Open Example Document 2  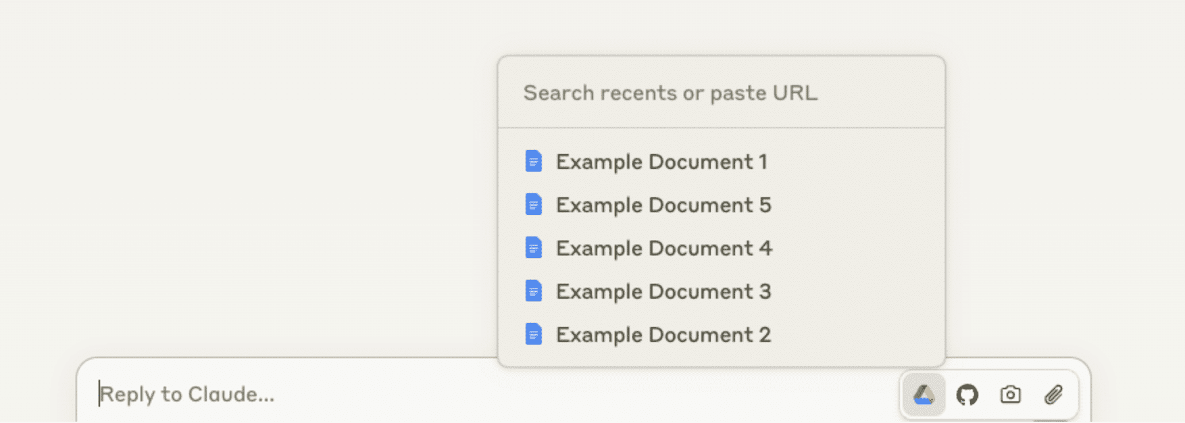(x=721, y=334)
